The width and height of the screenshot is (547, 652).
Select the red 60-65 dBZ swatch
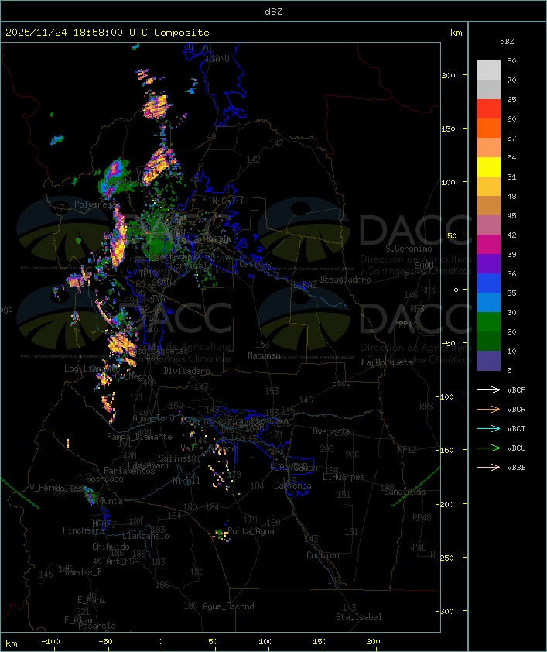[488, 109]
